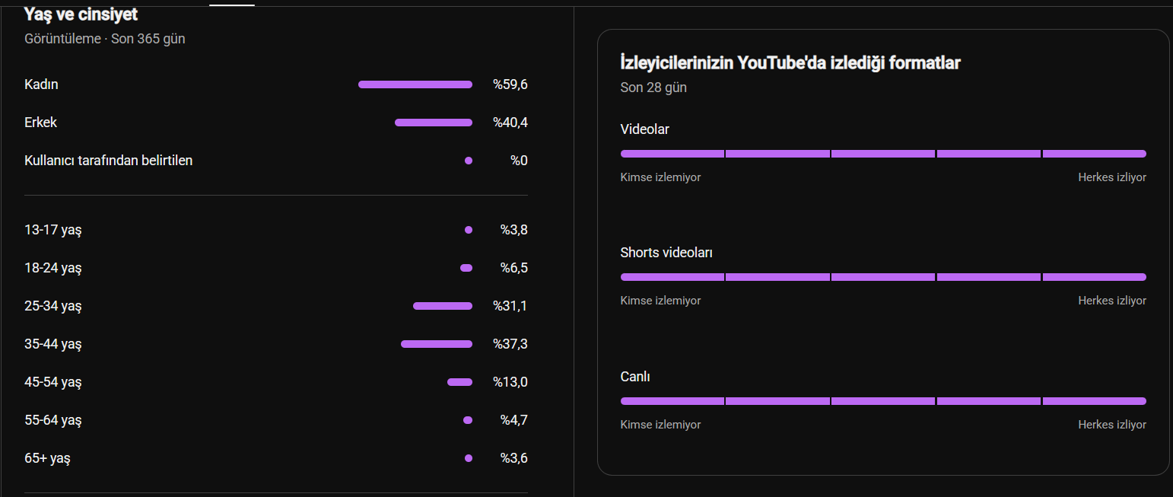Screen dimensions: 1173x497
Task: Click the Shorts videoları format bar
Action: coord(883,277)
